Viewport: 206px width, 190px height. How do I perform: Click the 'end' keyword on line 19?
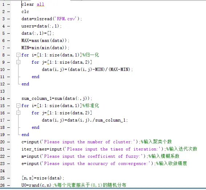25,135
